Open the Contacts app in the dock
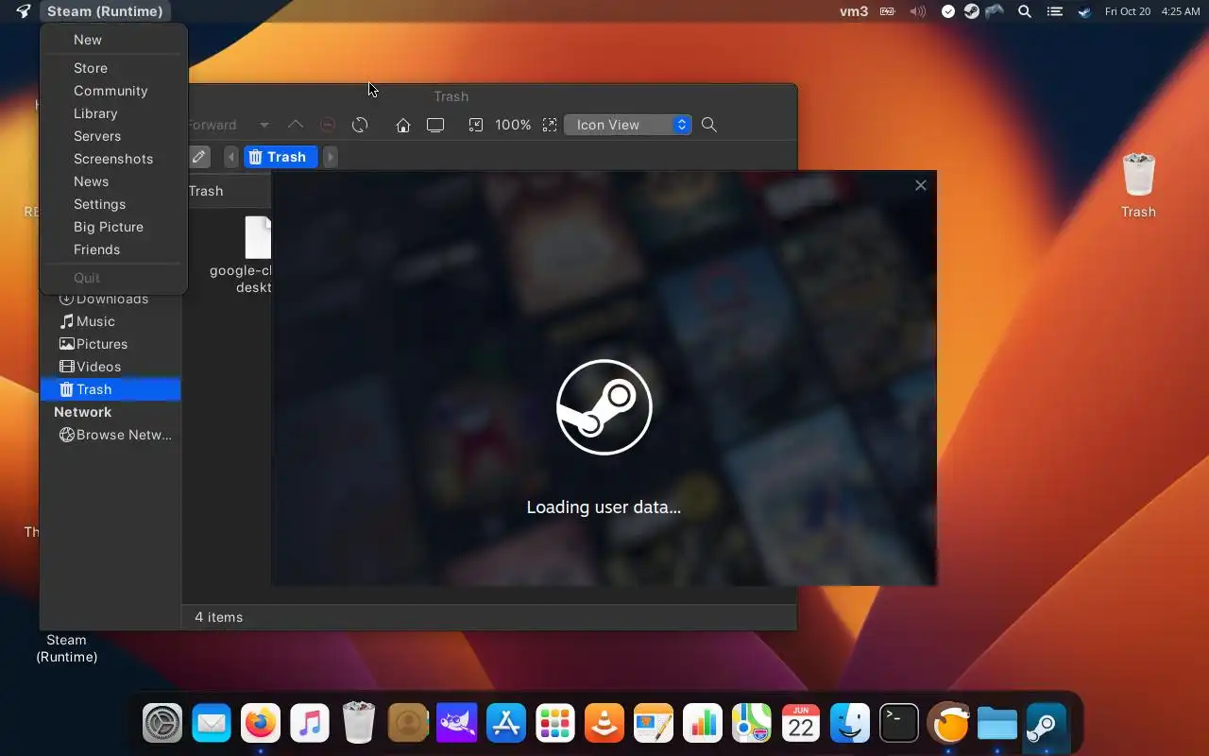The width and height of the screenshot is (1209, 756). (408, 725)
